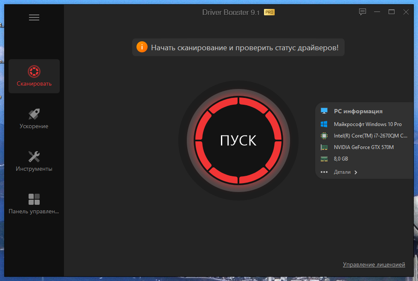This screenshot has height=281, width=418.
Task: Maximize the Driver Booster window
Action: click(x=392, y=12)
